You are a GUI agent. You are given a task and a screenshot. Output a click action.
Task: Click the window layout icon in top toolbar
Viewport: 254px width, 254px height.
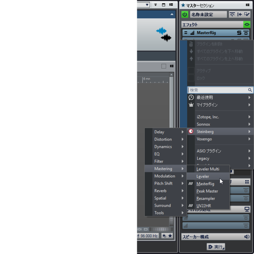tap(163, 5)
